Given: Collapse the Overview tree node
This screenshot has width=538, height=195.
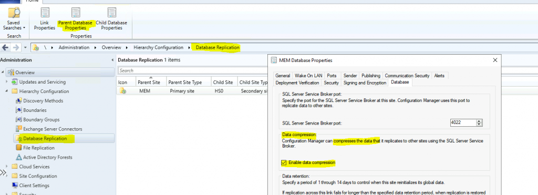Looking at the screenshot, I should tap(3, 73).
